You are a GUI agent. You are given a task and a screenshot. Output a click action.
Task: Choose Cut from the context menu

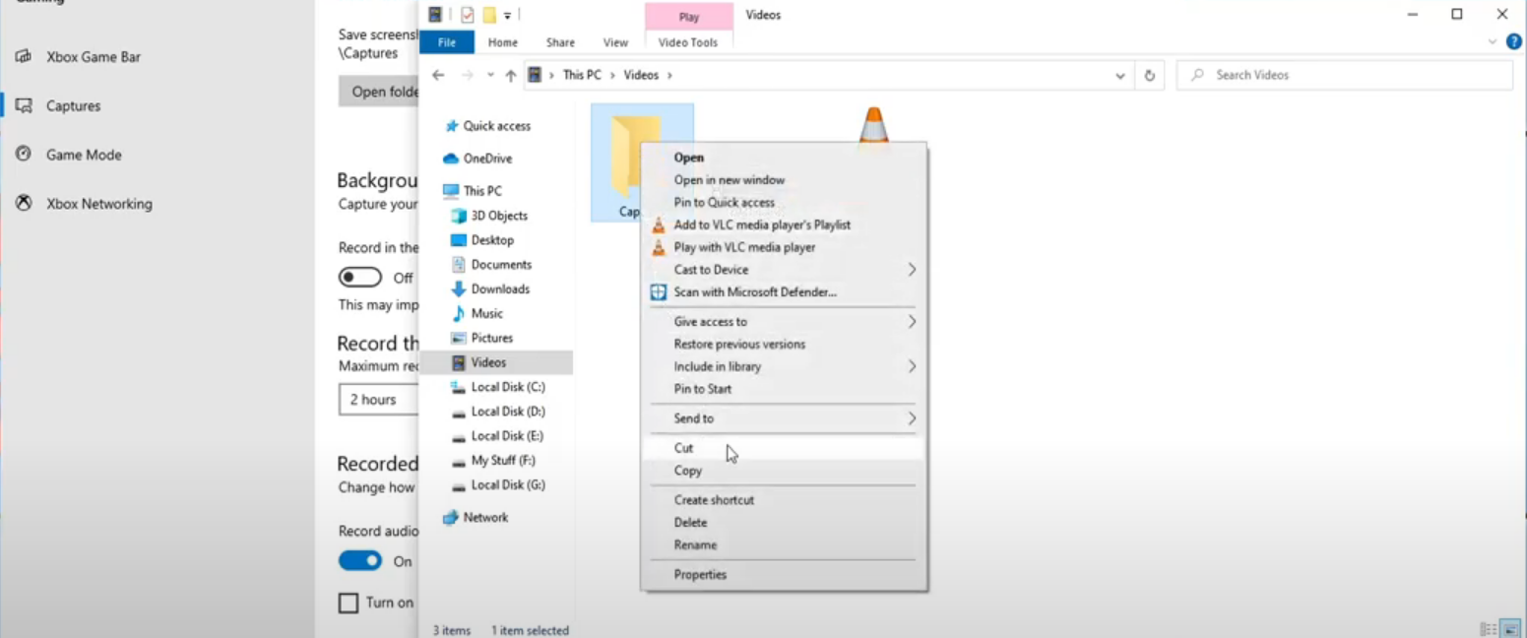point(784,448)
